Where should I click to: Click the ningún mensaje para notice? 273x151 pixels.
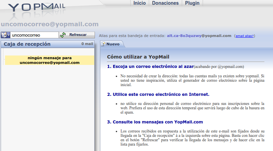(x=49, y=60)
